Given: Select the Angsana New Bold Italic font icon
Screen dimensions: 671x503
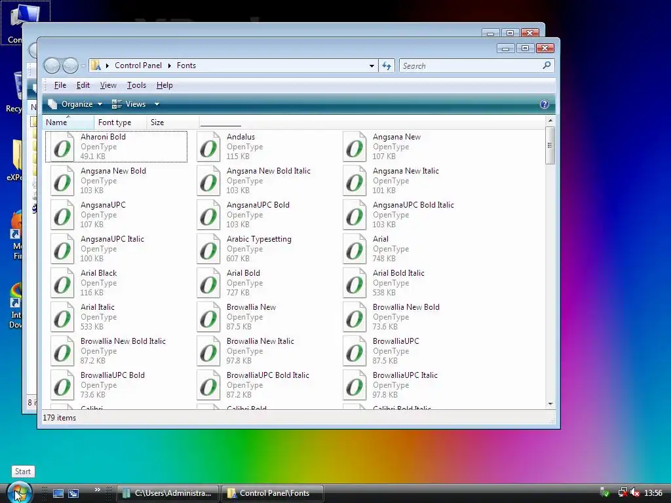Looking at the screenshot, I should coord(208,181).
